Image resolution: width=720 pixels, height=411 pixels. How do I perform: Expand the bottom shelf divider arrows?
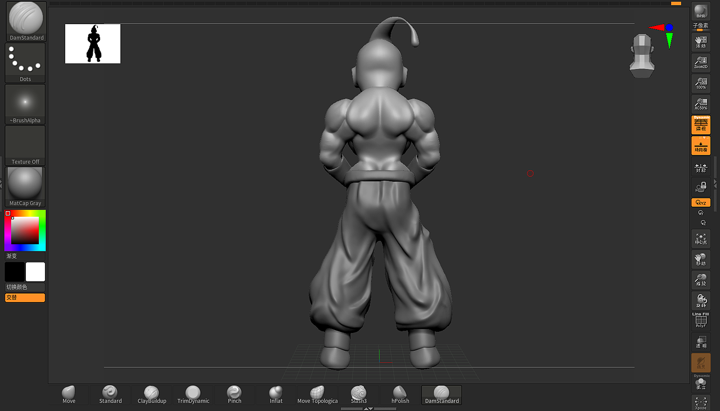pos(368,409)
